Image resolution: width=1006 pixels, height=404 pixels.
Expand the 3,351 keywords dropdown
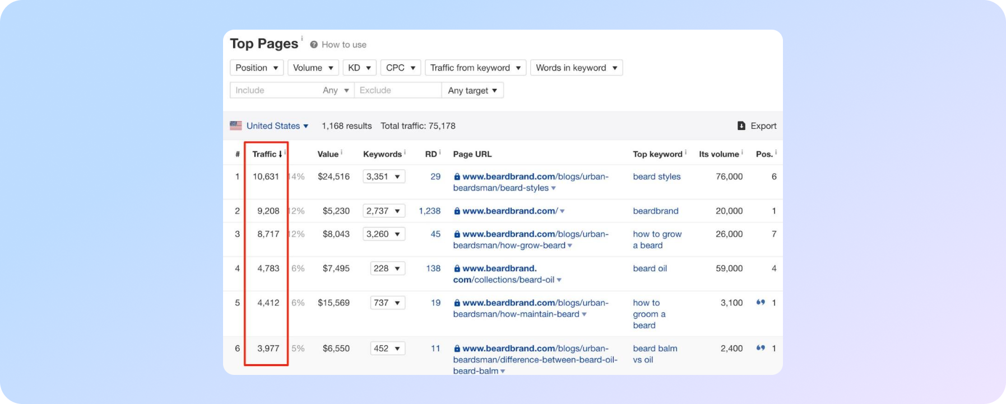pos(384,177)
